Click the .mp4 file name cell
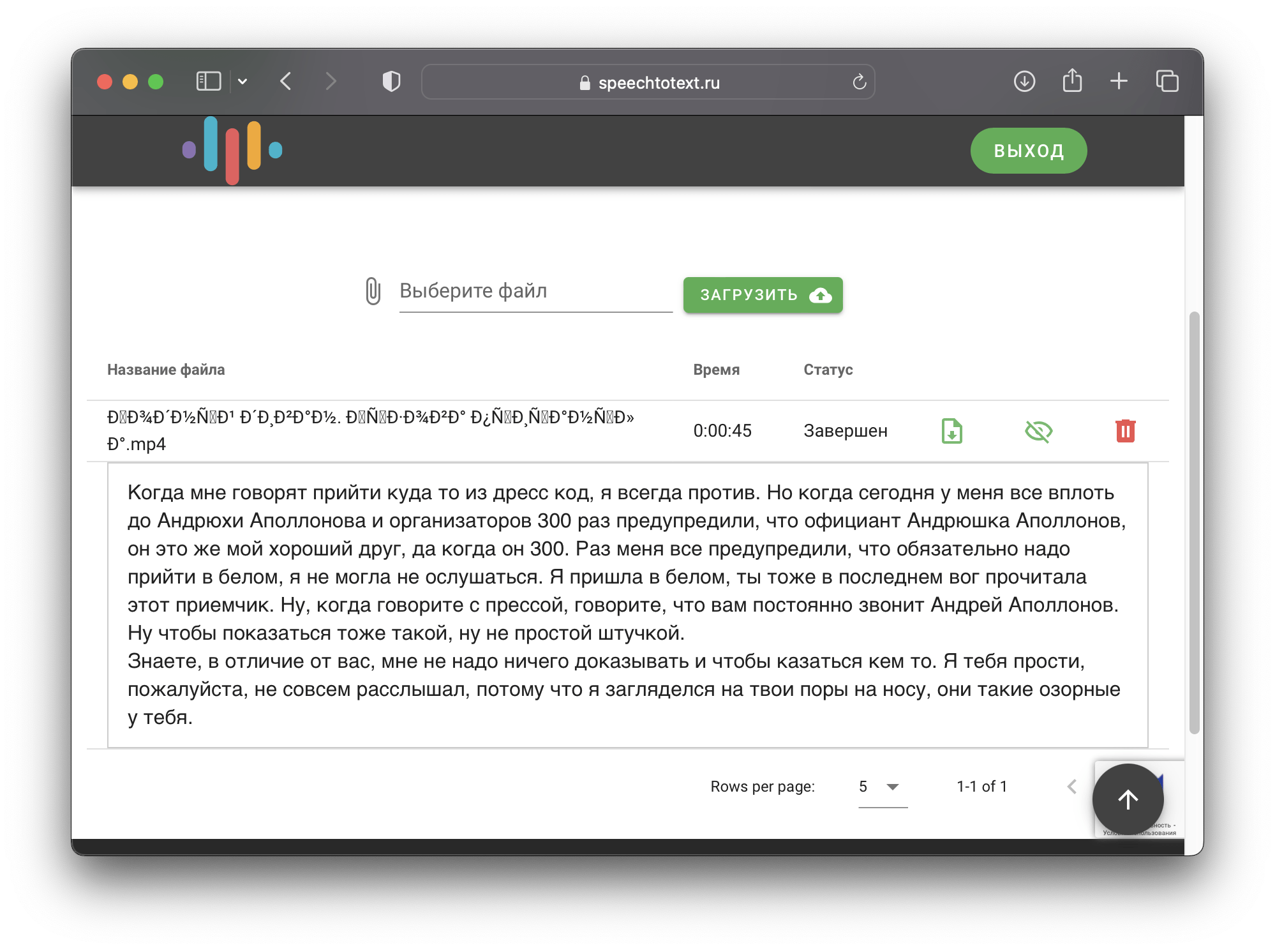 tap(371, 431)
